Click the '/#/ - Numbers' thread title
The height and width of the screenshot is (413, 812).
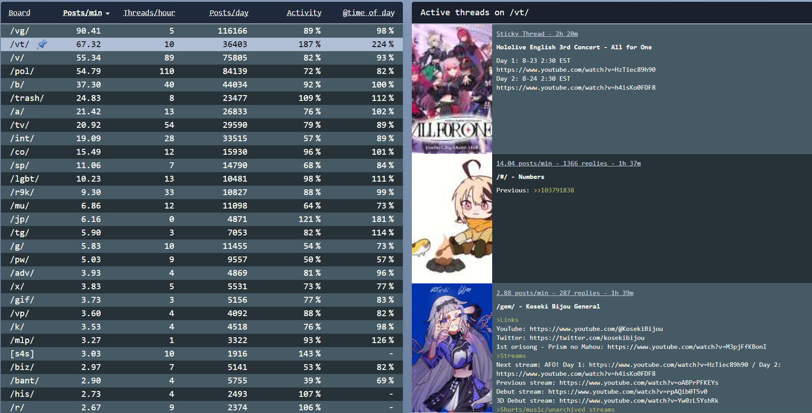(520, 177)
